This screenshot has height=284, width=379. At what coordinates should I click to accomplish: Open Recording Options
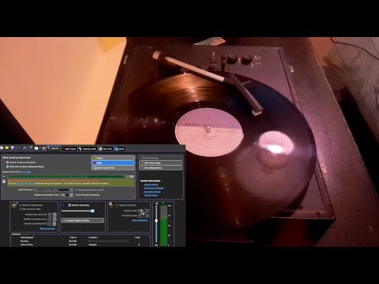160,167
